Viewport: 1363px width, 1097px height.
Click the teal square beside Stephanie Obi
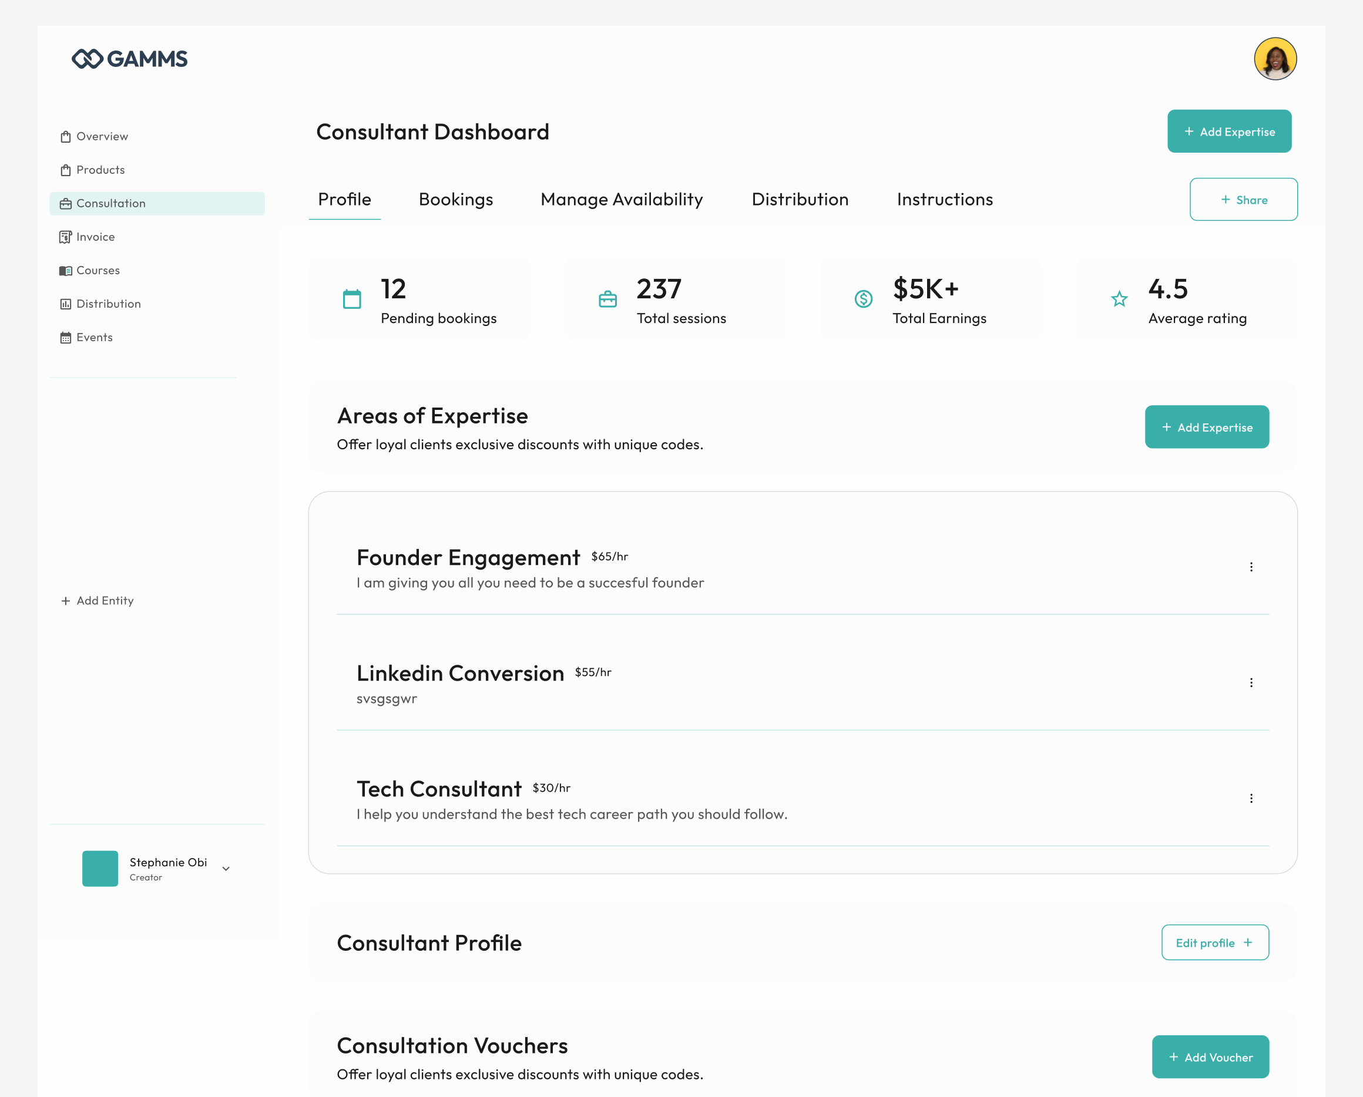tap(100, 869)
